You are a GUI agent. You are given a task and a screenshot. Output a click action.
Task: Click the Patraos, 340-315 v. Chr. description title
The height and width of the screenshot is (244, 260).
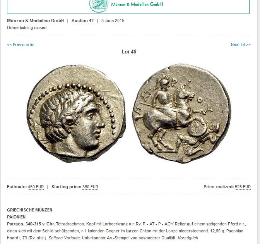(31, 224)
